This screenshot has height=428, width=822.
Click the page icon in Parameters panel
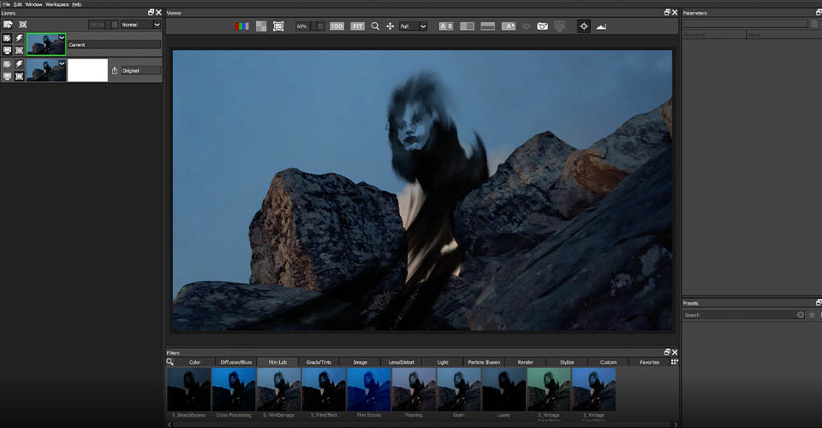pos(814,24)
